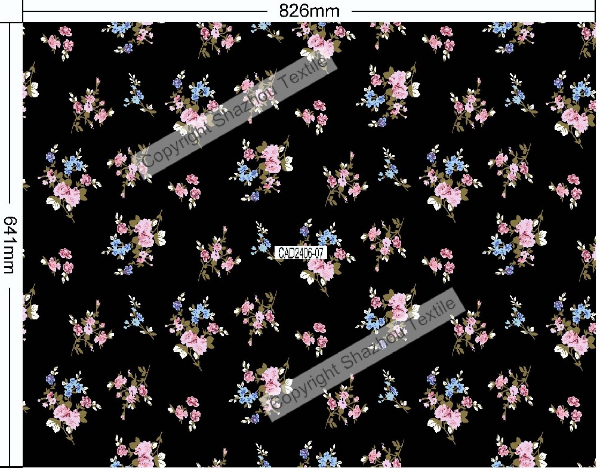
Task: Click the corner where both dimension lines meet
Action: pos(23,23)
